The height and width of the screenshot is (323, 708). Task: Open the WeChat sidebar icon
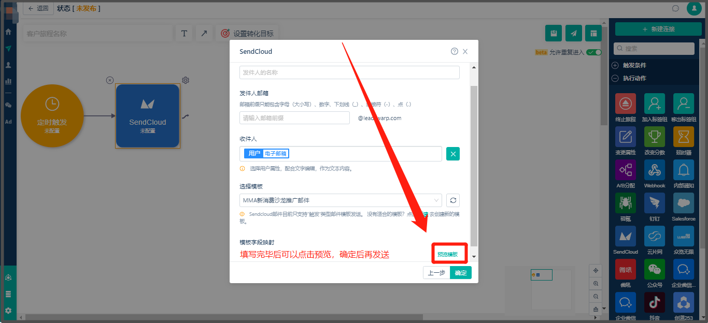point(8,105)
